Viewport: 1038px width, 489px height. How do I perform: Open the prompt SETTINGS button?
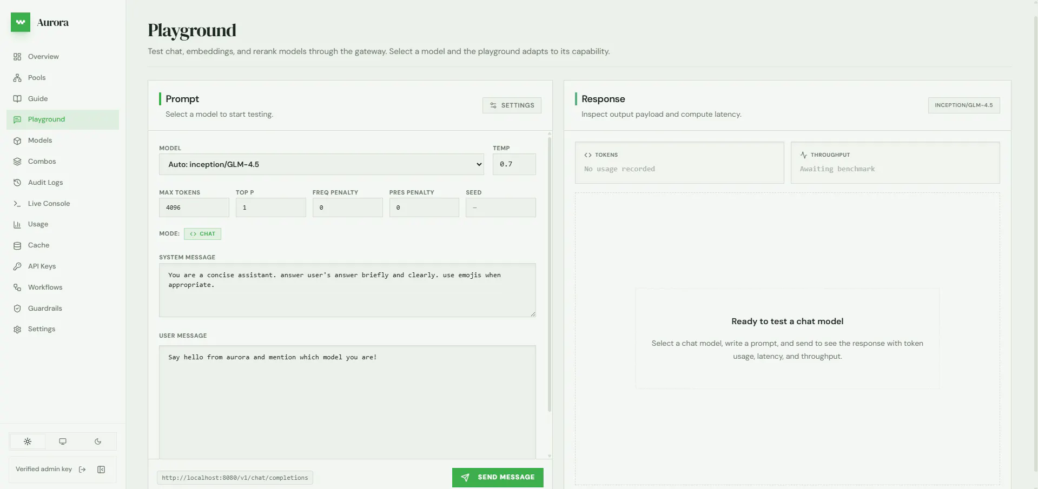pyautogui.click(x=512, y=105)
